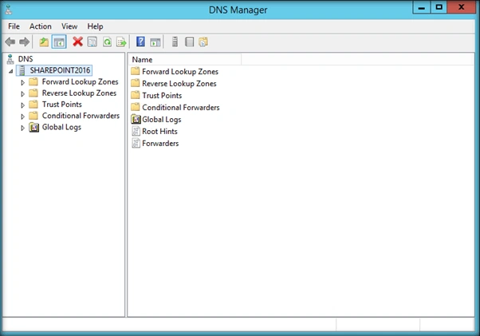Click the SHAREPOINT2016 server icon in tree
Image resolution: width=480 pixels, height=336 pixels.
point(22,70)
